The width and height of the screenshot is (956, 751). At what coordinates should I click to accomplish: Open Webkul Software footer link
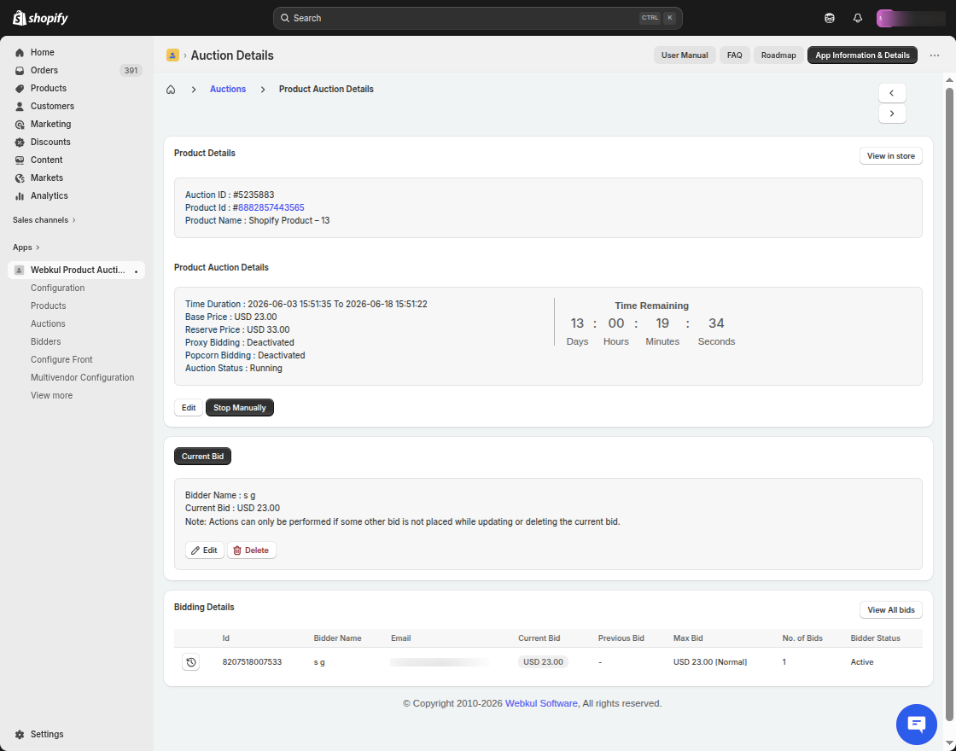(x=541, y=703)
